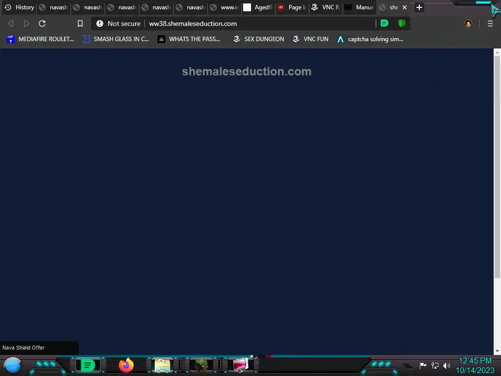Open the network tray icon

(x=435, y=365)
